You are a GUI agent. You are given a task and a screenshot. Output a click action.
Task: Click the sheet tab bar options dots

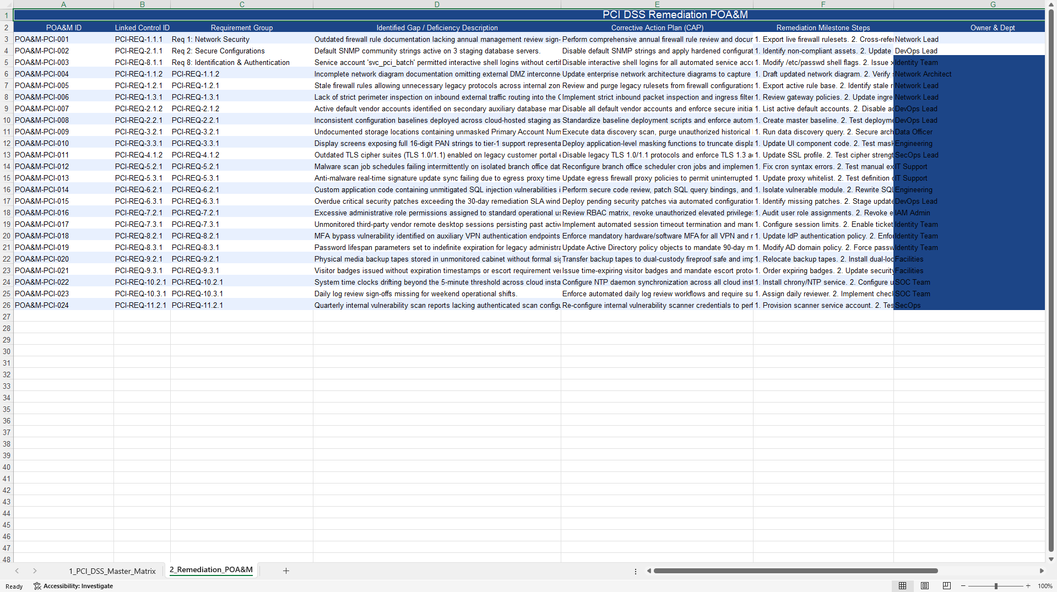(x=635, y=571)
